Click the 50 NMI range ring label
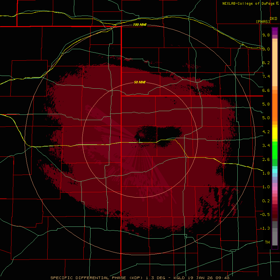280x280 pixels. pyautogui.click(x=140, y=82)
